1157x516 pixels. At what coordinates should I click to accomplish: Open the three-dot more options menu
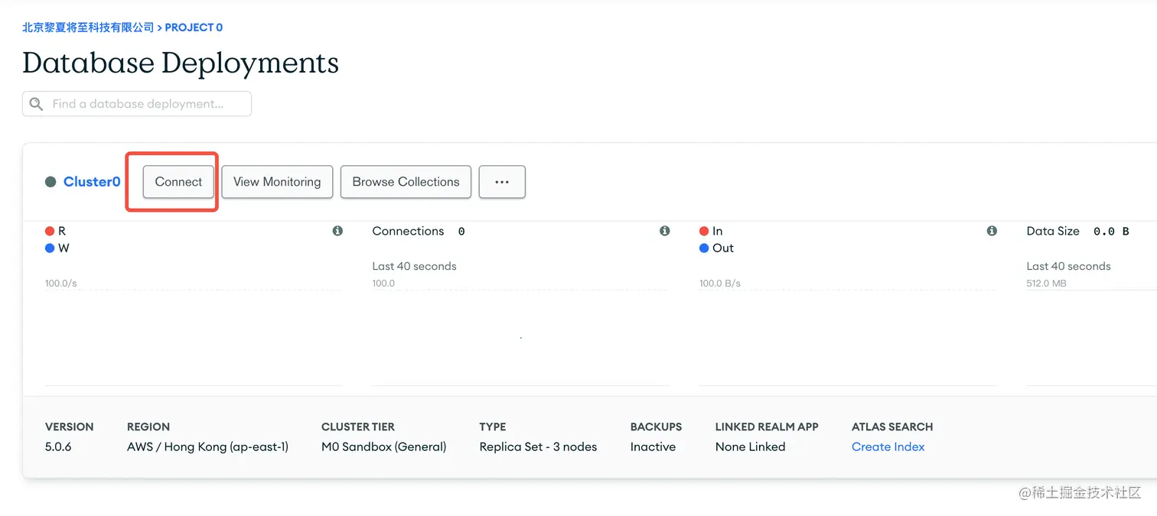pos(502,182)
